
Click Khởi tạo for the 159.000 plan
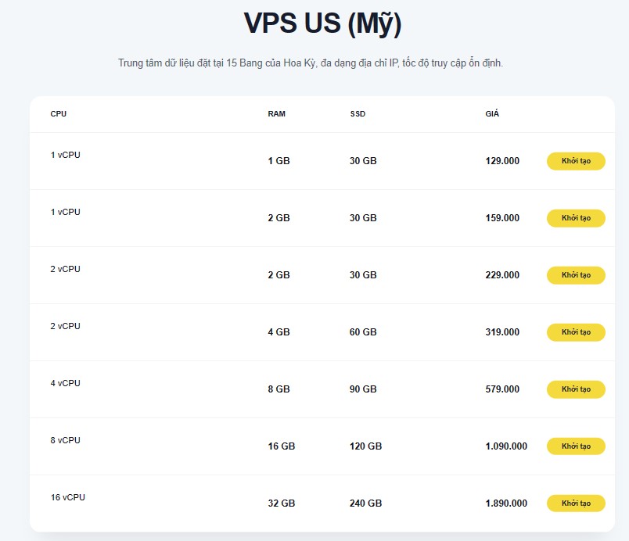tap(576, 218)
